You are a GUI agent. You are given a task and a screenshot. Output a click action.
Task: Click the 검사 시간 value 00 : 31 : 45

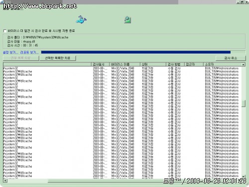pyautogui.click(x=30, y=45)
